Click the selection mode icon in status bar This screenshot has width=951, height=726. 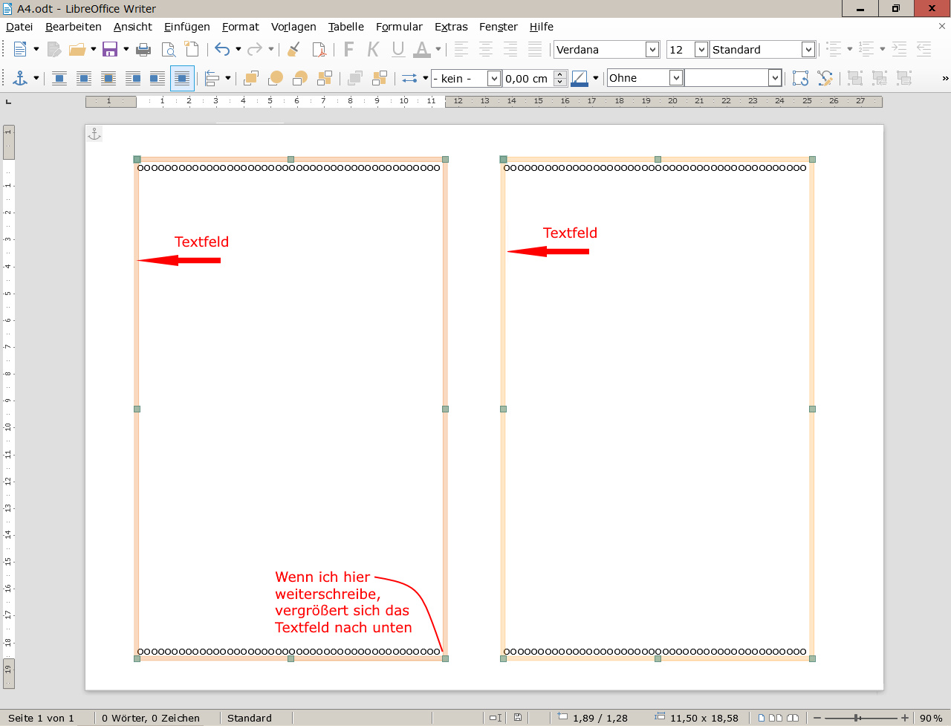[x=495, y=718]
